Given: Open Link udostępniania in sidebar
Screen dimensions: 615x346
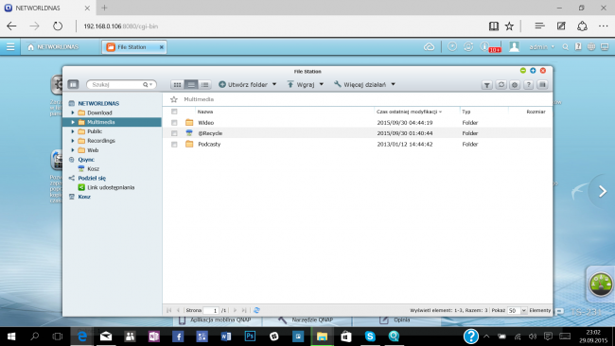Looking at the screenshot, I should point(111,188).
